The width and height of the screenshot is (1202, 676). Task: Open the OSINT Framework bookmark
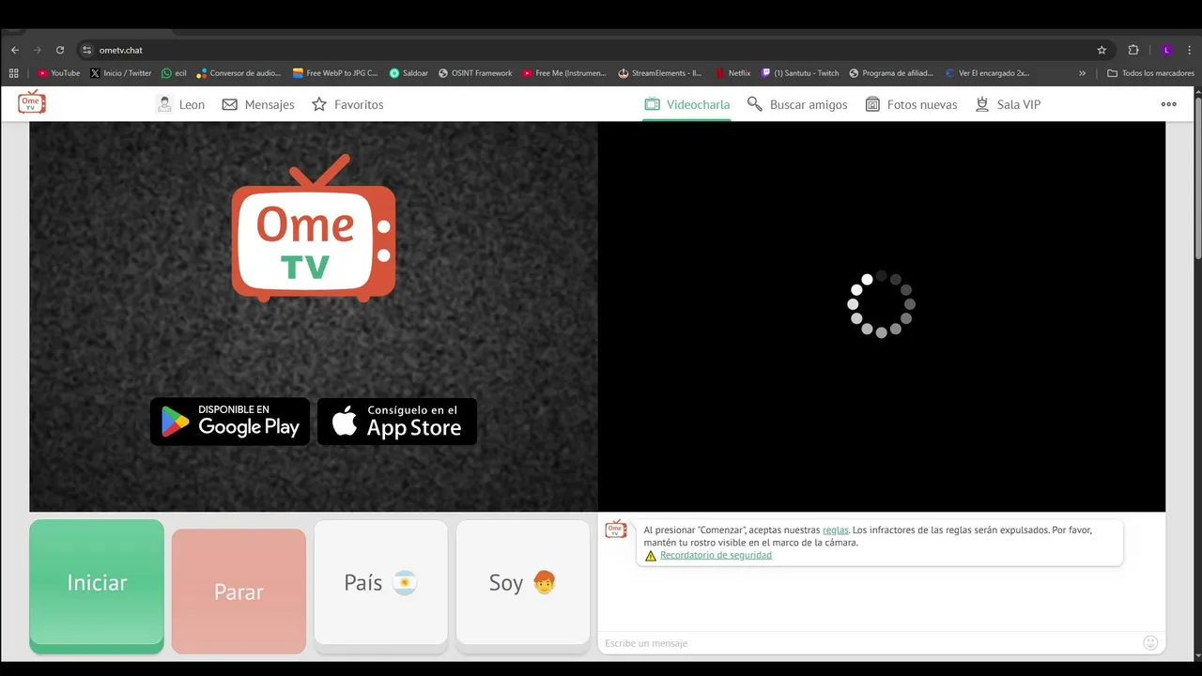(x=475, y=72)
